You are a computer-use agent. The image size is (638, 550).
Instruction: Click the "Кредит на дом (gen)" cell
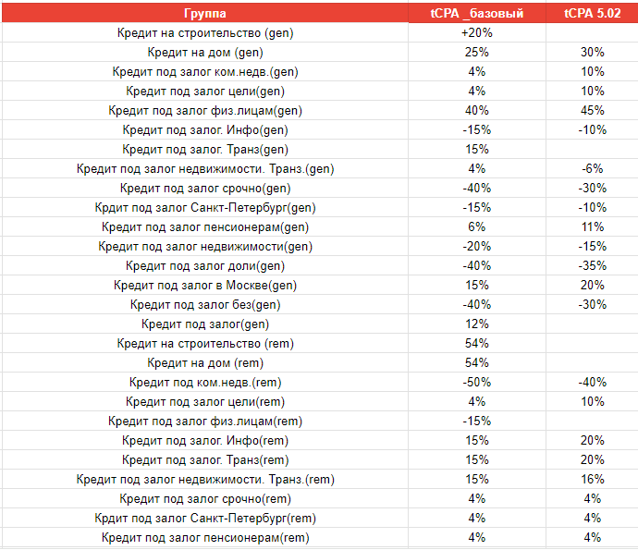coord(205,53)
